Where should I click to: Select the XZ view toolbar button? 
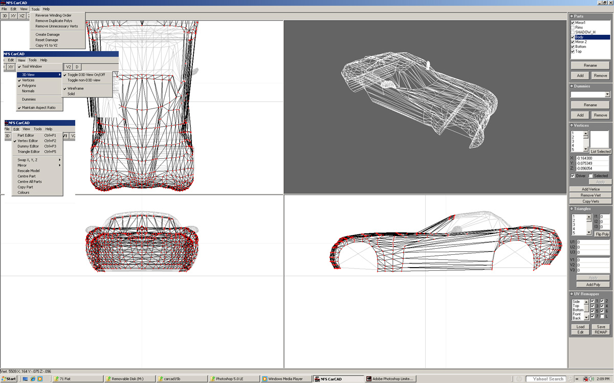click(x=22, y=16)
